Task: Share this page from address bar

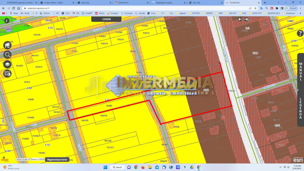Action: point(250,8)
